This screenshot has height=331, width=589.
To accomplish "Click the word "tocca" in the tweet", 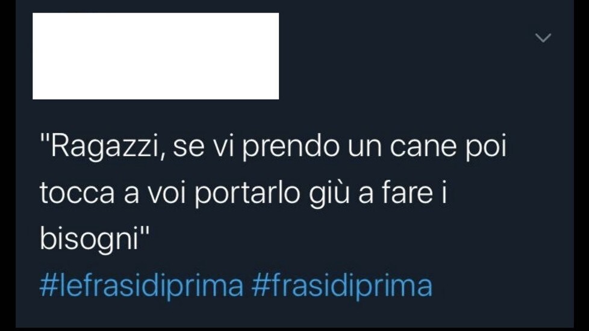I will 77,194.
